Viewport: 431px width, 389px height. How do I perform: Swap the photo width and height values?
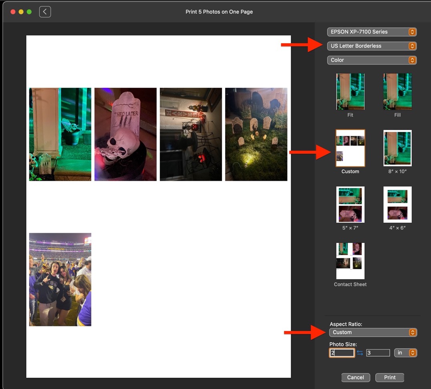point(360,353)
